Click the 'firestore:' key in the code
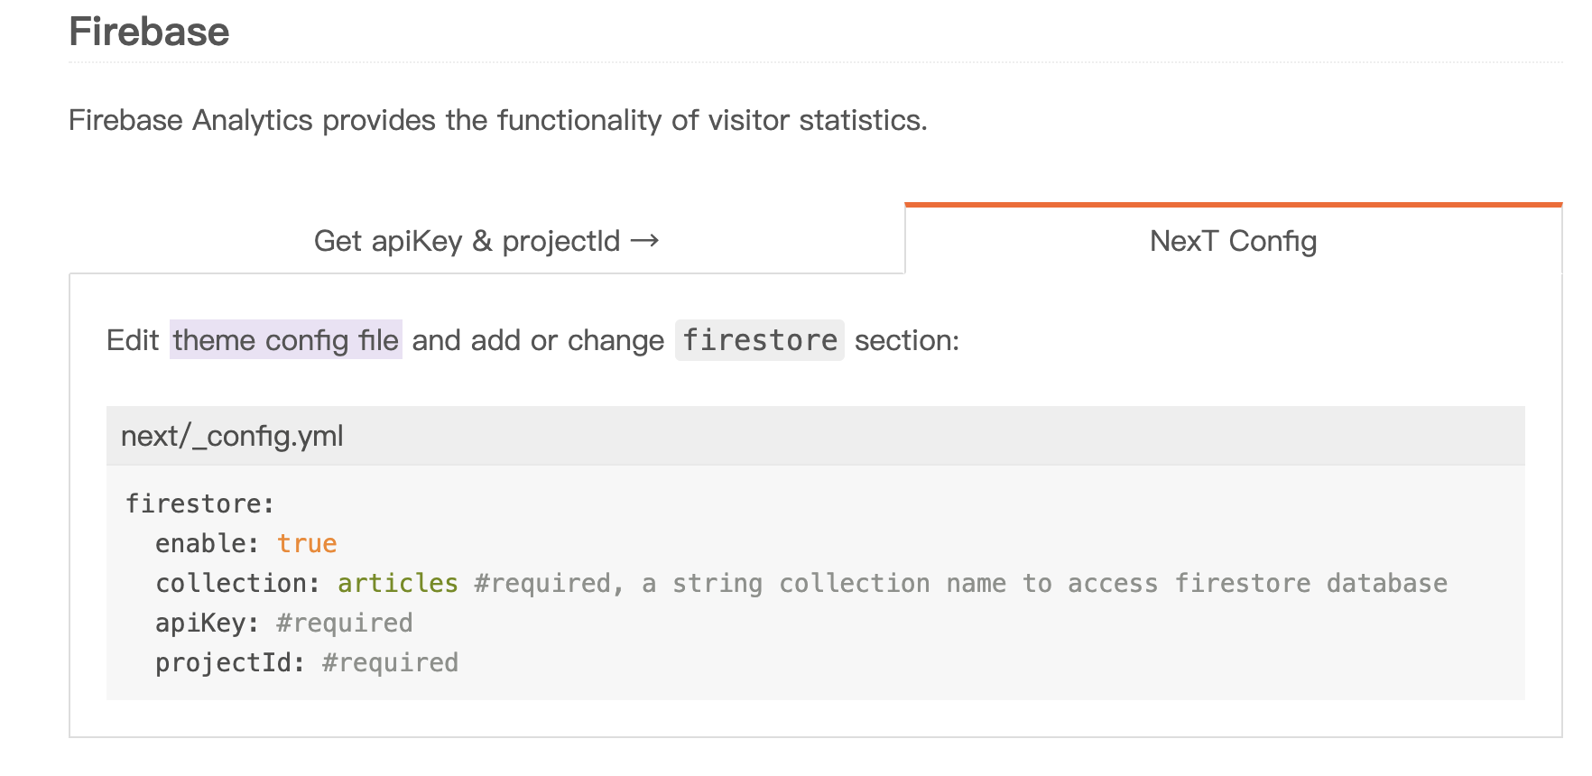Viewport: 1592px width, 776px height. point(199,503)
